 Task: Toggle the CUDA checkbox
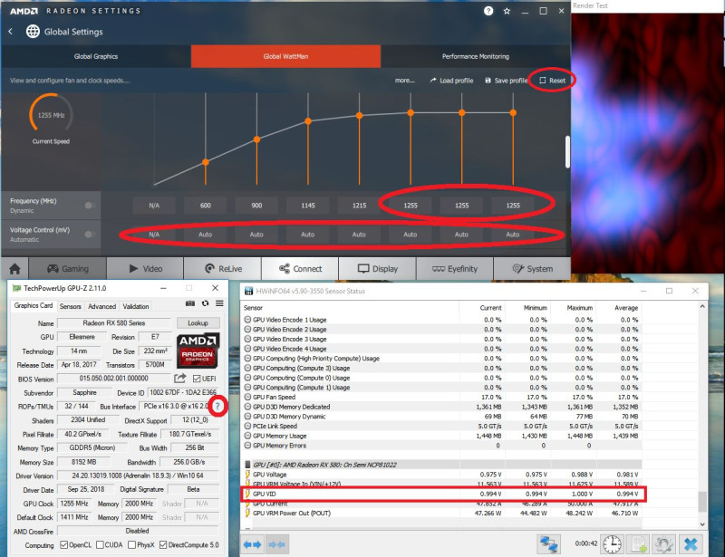point(100,545)
